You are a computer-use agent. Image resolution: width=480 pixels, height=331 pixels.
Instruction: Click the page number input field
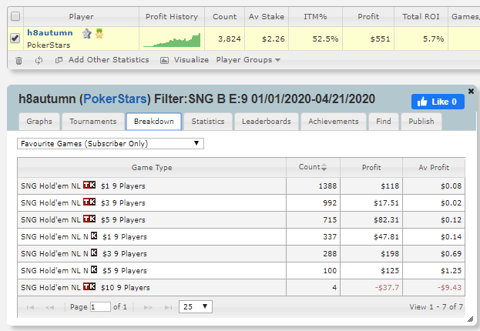click(100, 307)
